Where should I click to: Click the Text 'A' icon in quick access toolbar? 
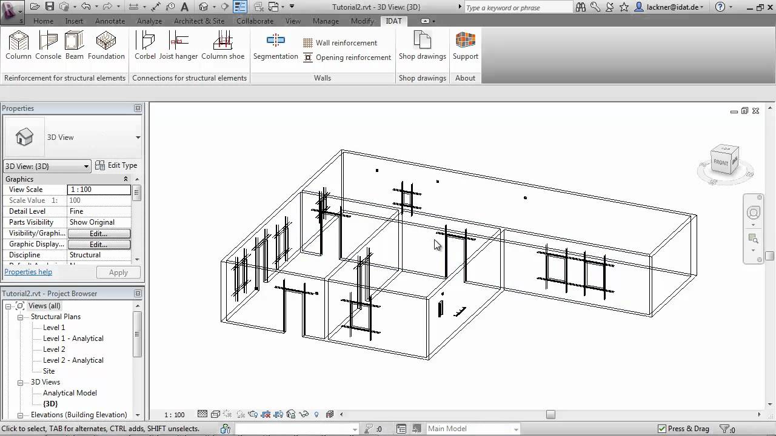pos(184,7)
